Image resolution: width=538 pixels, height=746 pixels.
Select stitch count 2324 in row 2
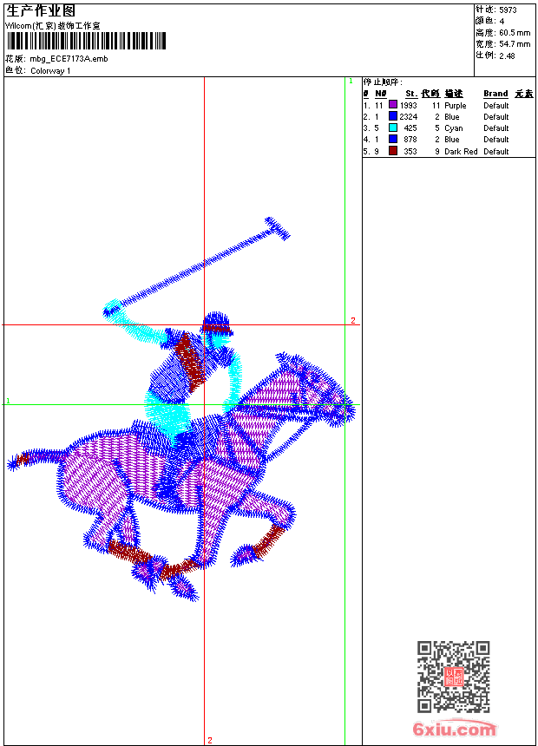coord(409,116)
